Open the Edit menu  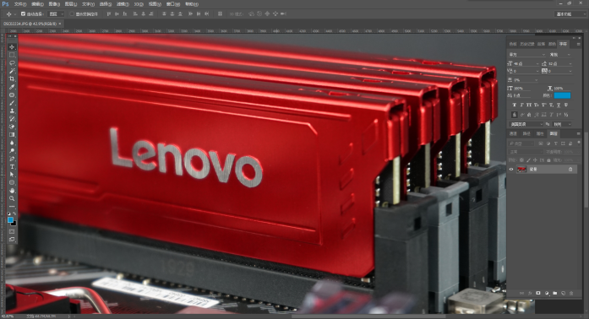[37, 4]
